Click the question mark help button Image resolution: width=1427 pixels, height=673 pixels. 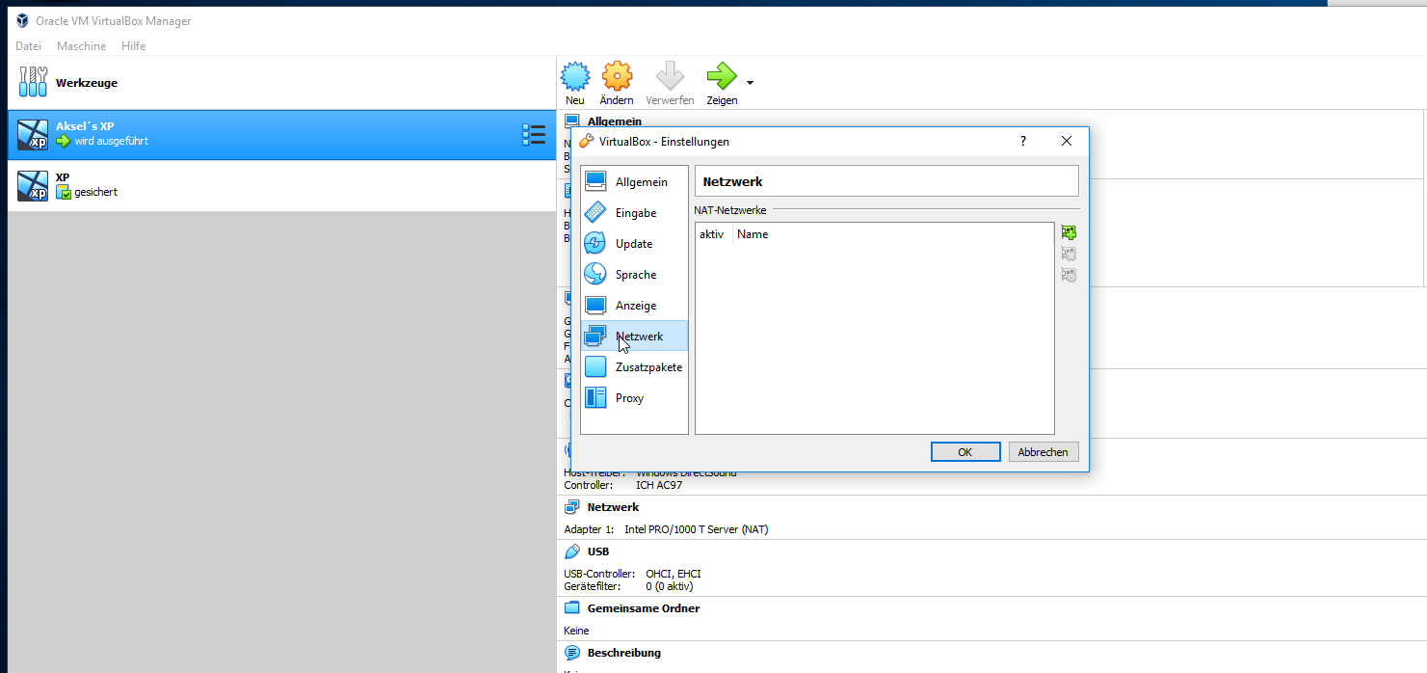point(1023,141)
